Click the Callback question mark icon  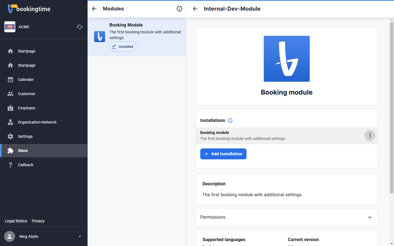coord(10,165)
